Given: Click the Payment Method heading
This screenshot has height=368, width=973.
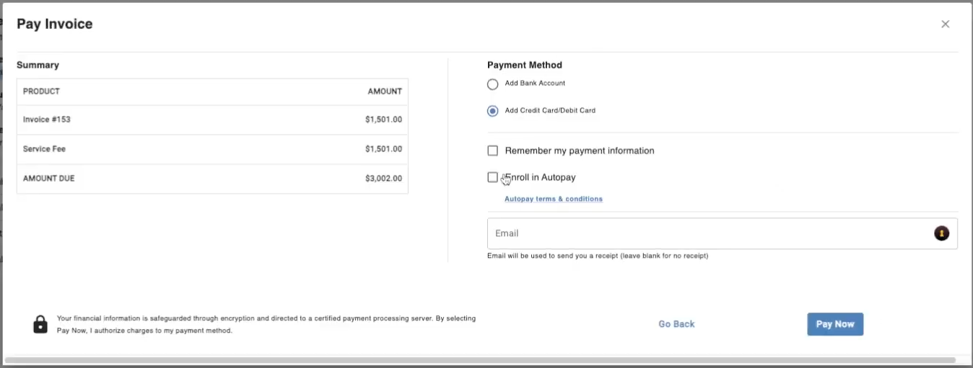Looking at the screenshot, I should 524,65.
